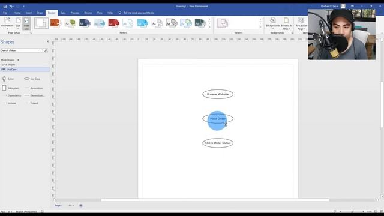The height and width of the screenshot is (216, 384).
Task: Open the Customize Quick Access Toolbar arrow
Action: coord(24,7)
